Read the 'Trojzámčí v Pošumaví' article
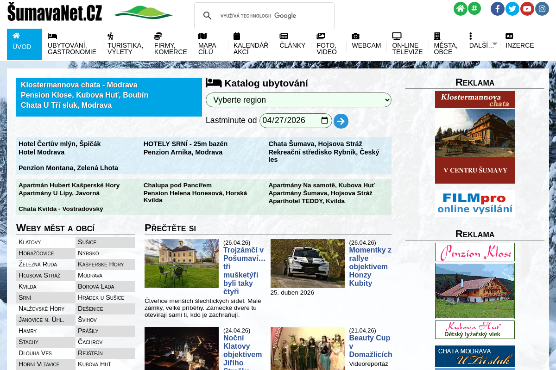This screenshot has width=556, height=370. [244, 271]
